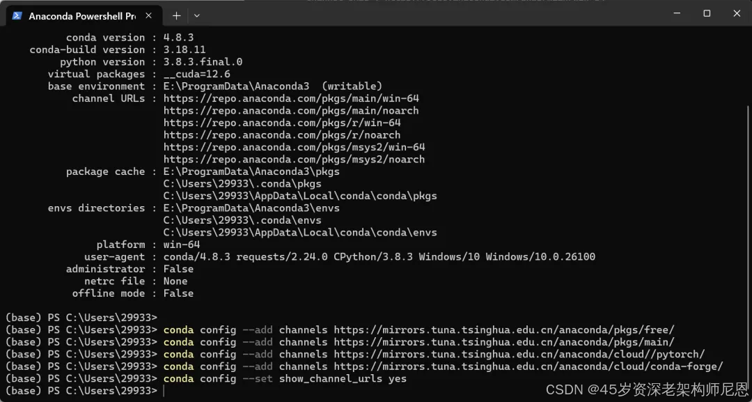
Task: Click the offline mode value False
Action: tap(178, 293)
